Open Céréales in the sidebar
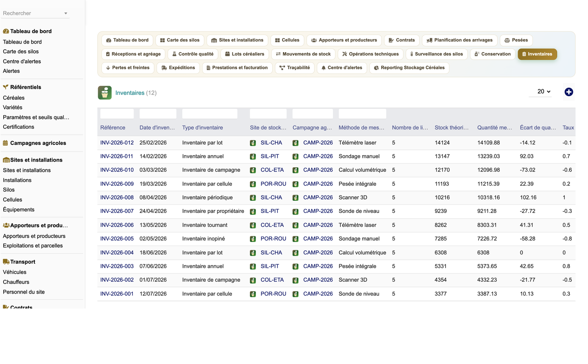Viewport: 588px width, 364px height. click(x=14, y=98)
